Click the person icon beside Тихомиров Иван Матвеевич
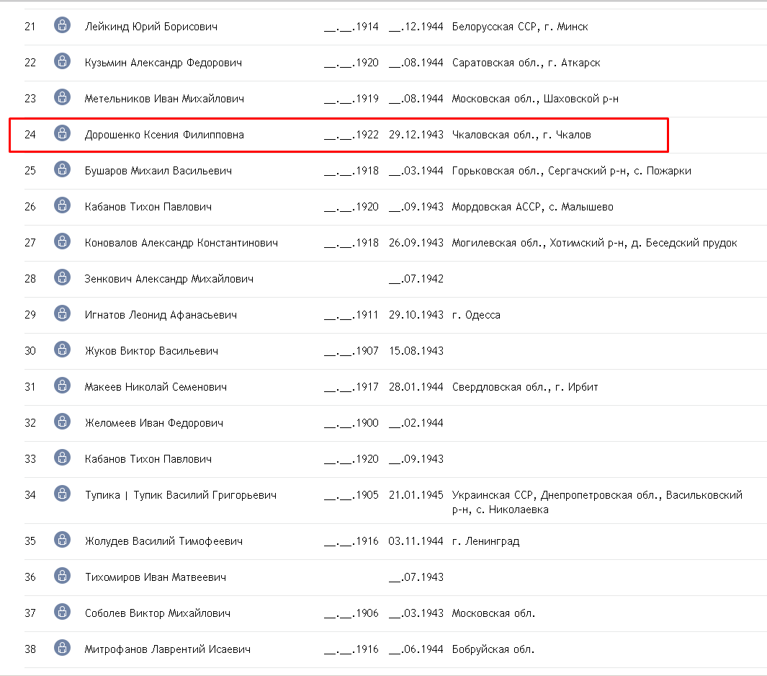 point(62,576)
